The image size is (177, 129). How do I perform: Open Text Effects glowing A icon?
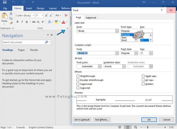(50, 22)
